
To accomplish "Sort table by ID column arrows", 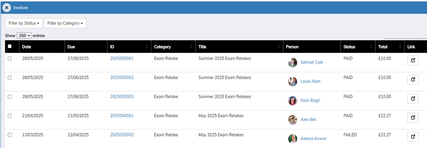I will 146,47.
